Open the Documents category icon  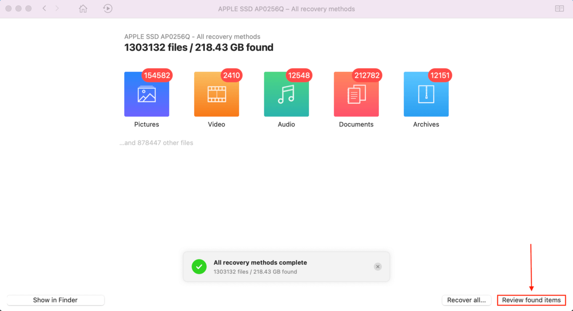[x=356, y=94]
